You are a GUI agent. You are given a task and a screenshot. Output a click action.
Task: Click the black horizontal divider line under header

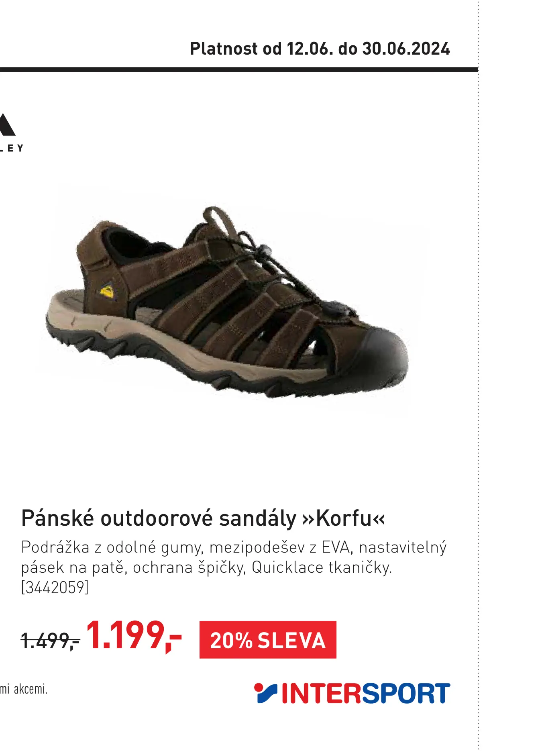click(x=239, y=69)
